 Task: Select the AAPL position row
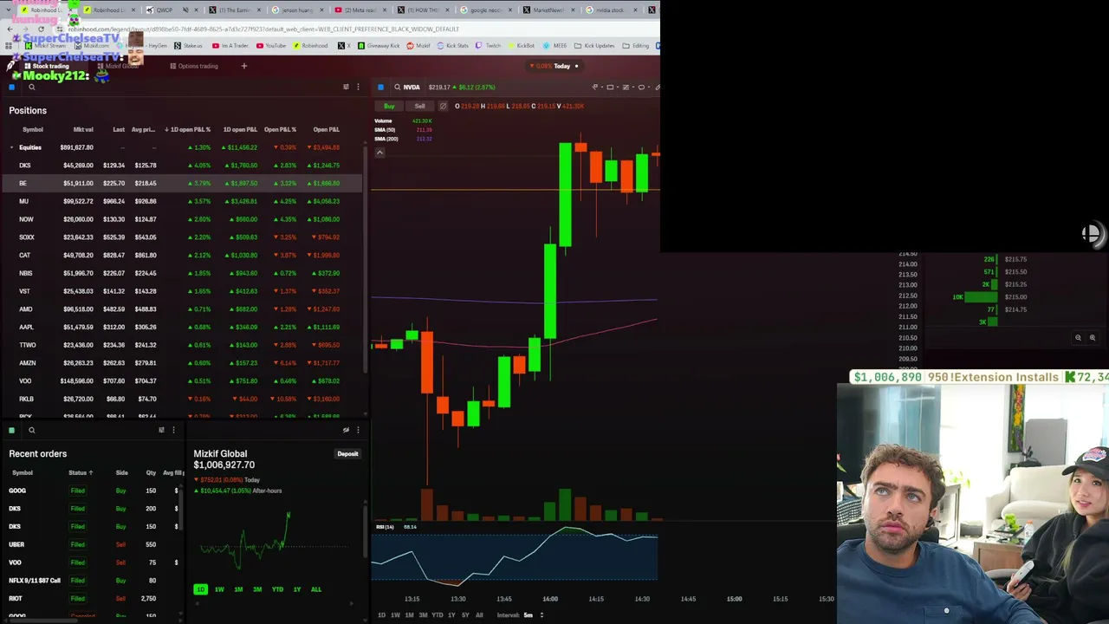tap(182, 327)
